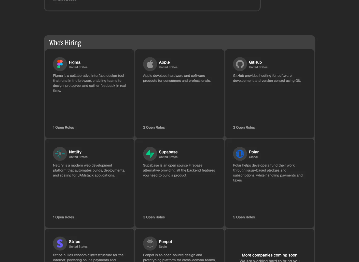Click Supabase's 3 Open Roles link
This screenshot has height=262, width=359.
point(154,217)
